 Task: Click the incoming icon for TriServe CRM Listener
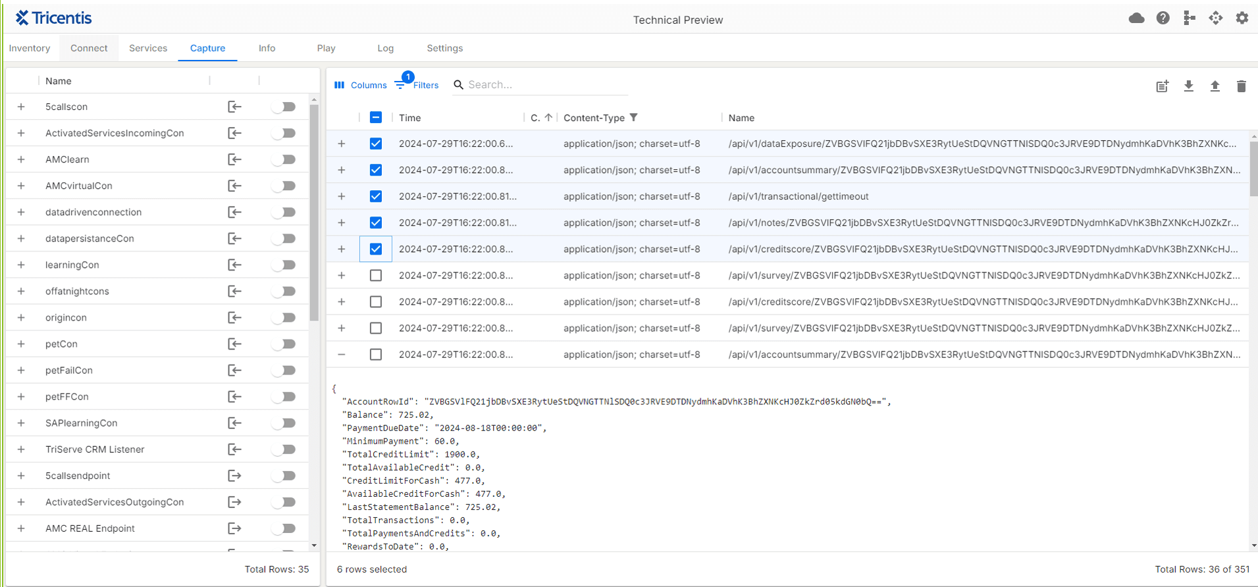(x=234, y=449)
